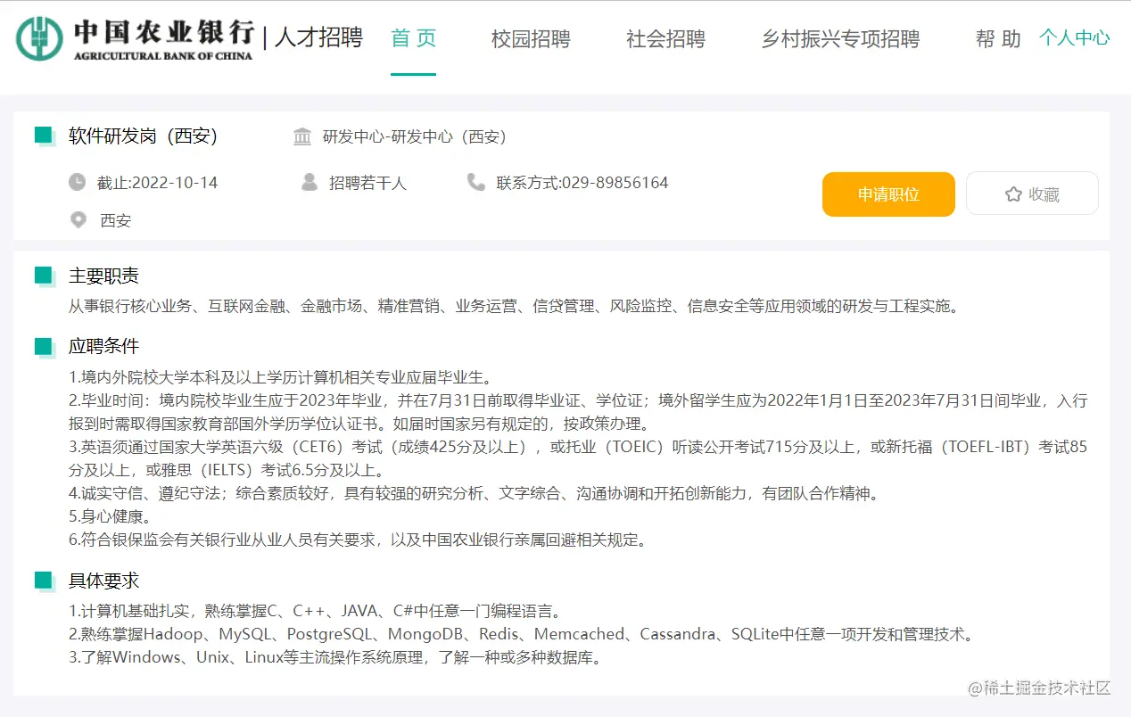
Task: Click the star icon in 收藏 button
Action: pos(1013,194)
